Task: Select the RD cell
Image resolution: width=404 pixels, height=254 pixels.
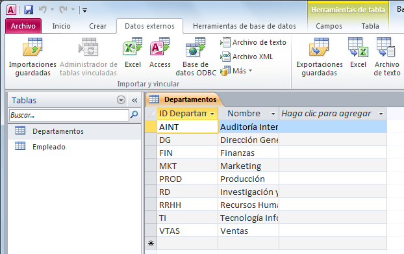Action: [188, 192]
